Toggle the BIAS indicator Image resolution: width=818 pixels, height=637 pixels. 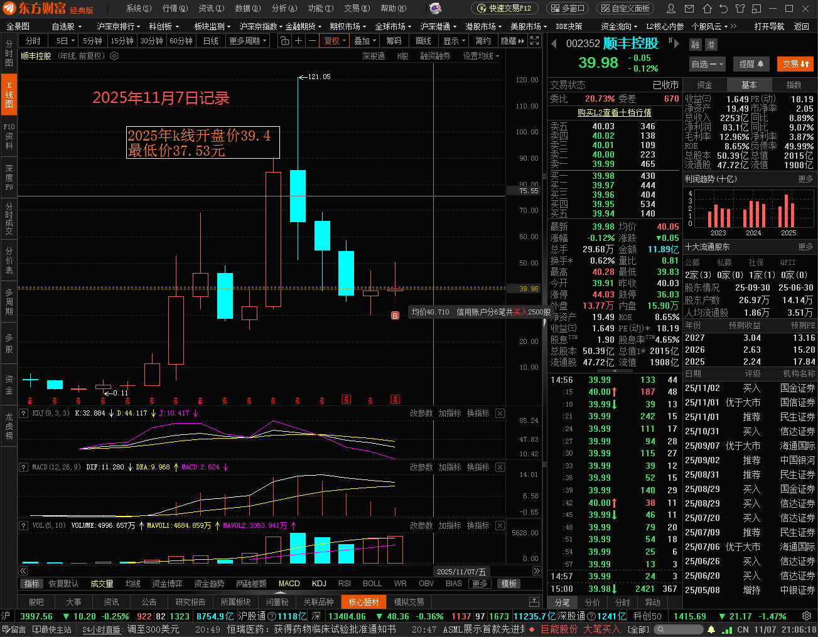[453, 584]
